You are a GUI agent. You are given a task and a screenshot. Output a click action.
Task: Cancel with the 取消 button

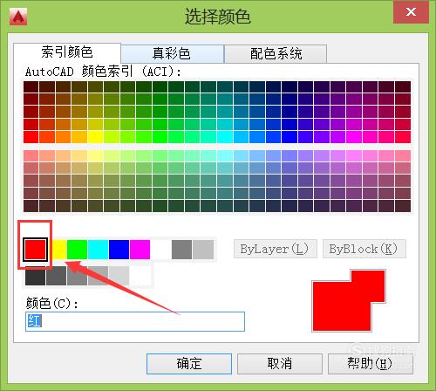280,364
